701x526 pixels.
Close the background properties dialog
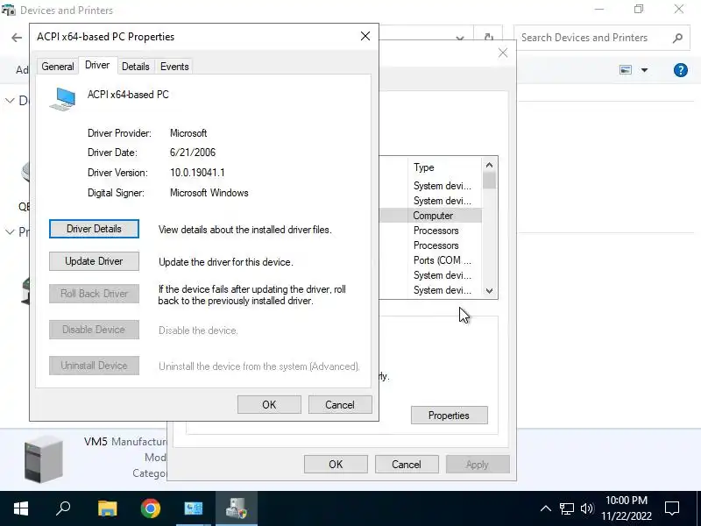pyautogui.click(x=503, y=53)
